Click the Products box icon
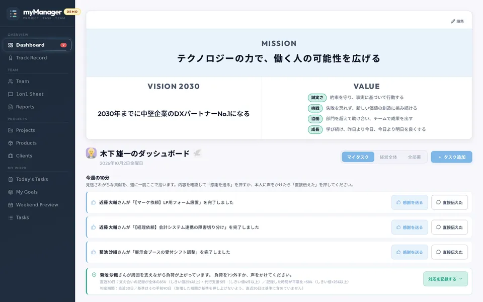 click(11, 143)
